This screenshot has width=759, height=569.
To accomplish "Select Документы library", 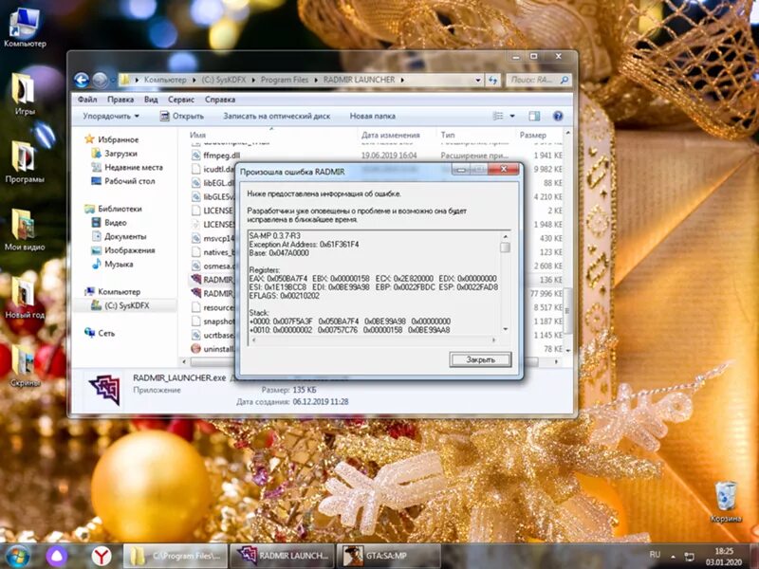I will click(x=120, y=236).
